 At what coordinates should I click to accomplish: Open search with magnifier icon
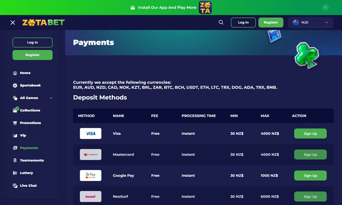(221, 22)
